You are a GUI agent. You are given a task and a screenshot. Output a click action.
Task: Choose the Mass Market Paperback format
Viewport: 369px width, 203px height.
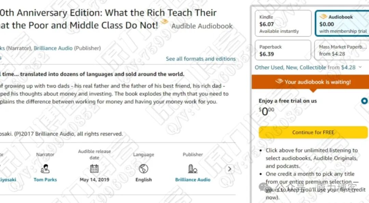pos(342,50)
